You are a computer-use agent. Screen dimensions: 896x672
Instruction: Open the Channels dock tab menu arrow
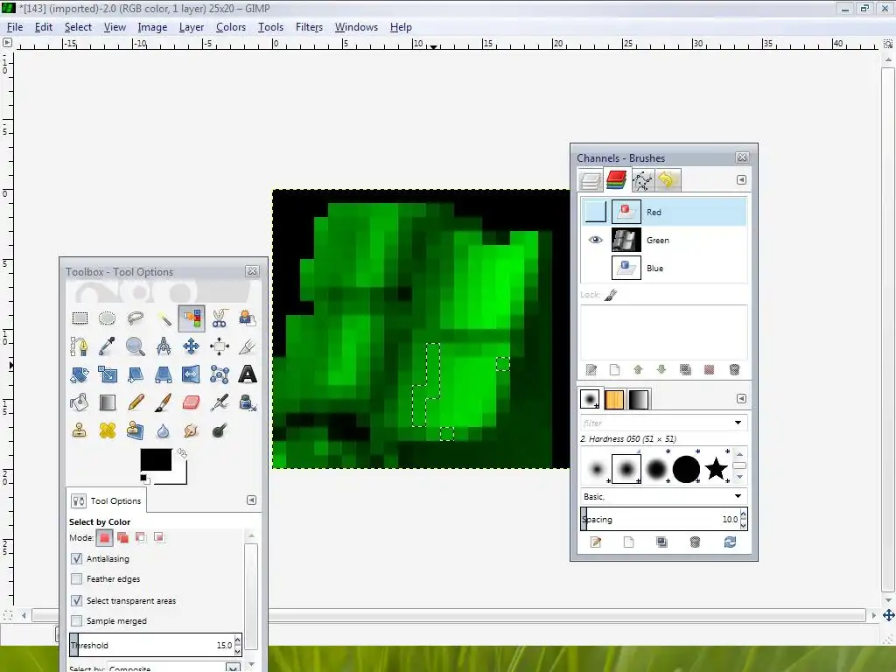(741, 180)
